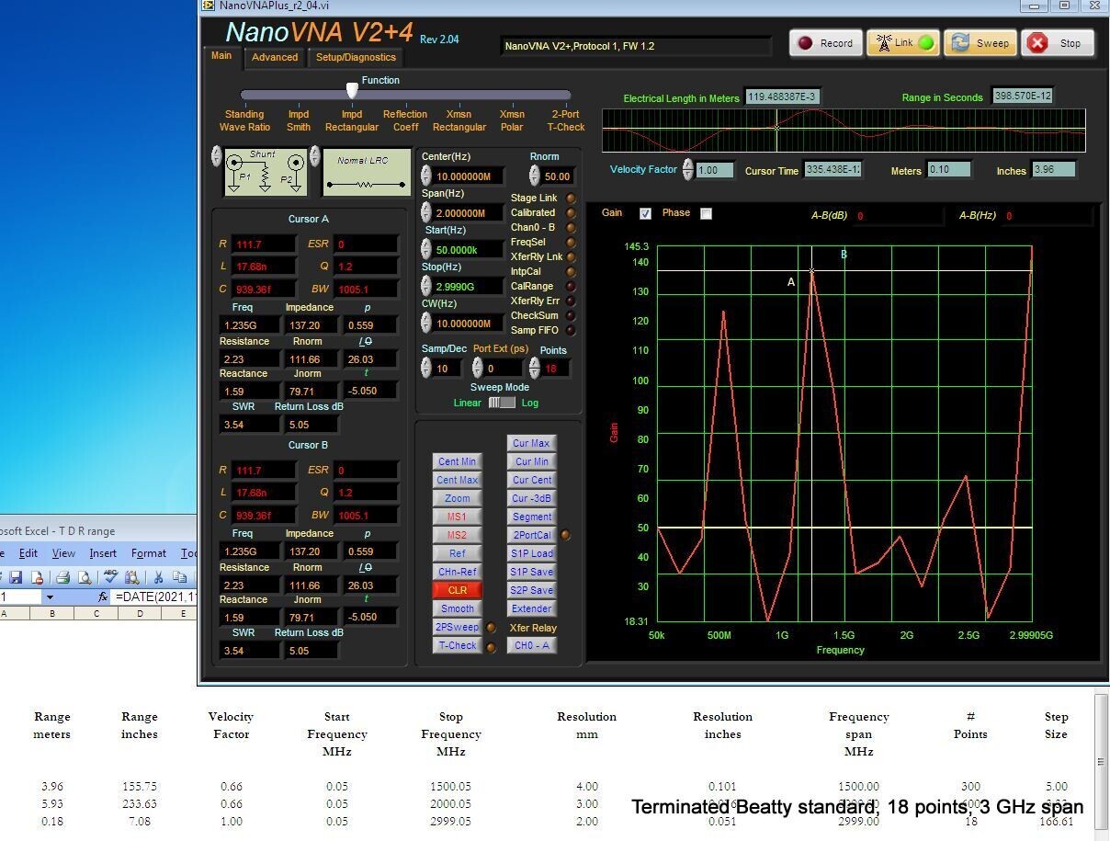Click the Link connection button
Image resolution: width=1110 pixels, height=841 pixels.
point(903,43)
